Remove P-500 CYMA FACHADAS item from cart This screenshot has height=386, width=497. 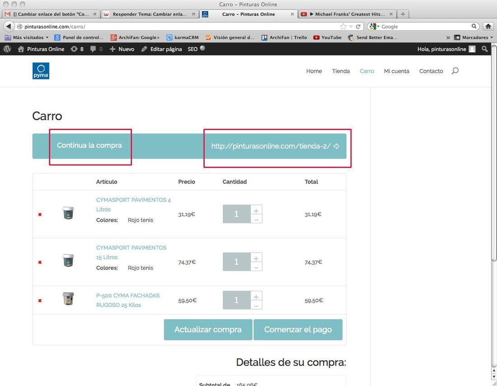coord(40,301)
